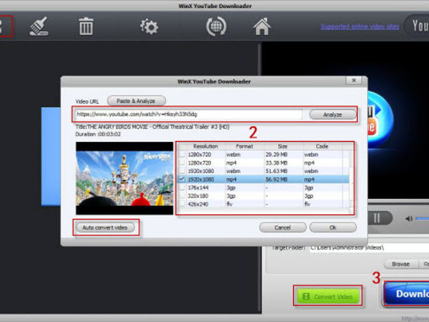
Task: Select the 29.29 MB size cell
Action: pyautogui.click(x=276, y=155)
